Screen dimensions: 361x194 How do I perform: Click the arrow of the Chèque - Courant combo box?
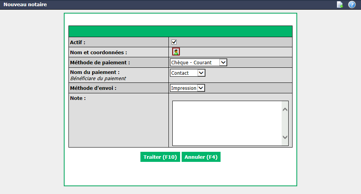223,62
